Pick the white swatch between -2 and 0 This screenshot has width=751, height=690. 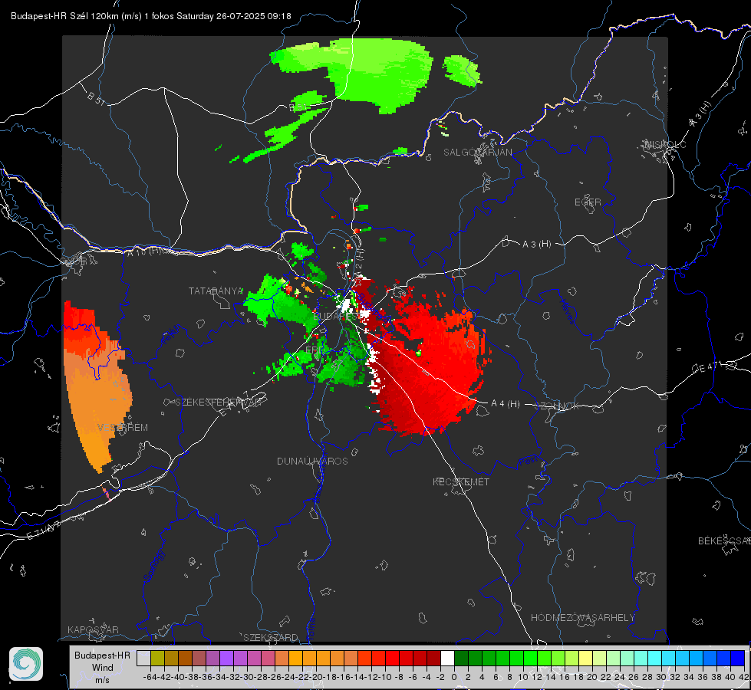(447, 658)
